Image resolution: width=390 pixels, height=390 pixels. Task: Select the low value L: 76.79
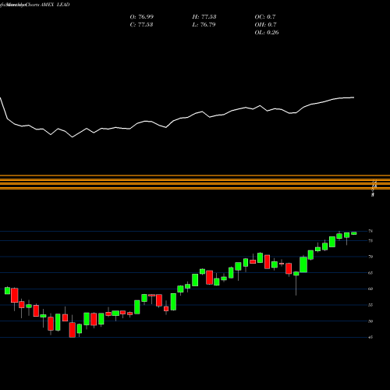coord(204,25)
